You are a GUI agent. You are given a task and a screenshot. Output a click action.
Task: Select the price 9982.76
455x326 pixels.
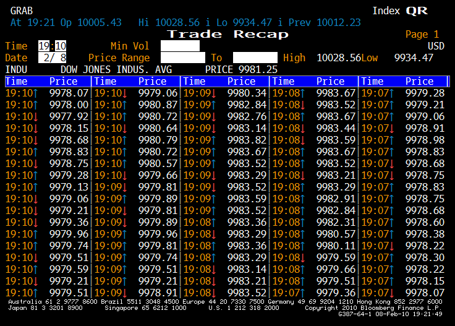tap(247, 116)
